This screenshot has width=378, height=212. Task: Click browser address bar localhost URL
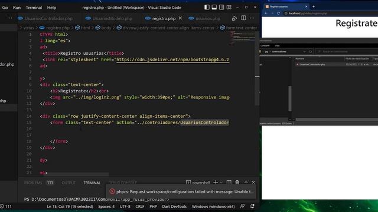click(x=308, y=13)
